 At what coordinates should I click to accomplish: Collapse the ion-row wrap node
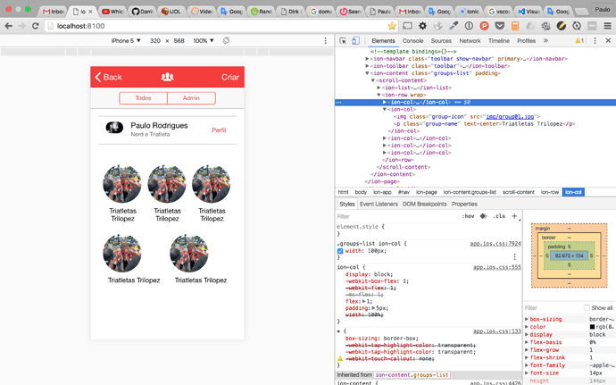click(x=379, y=95)
